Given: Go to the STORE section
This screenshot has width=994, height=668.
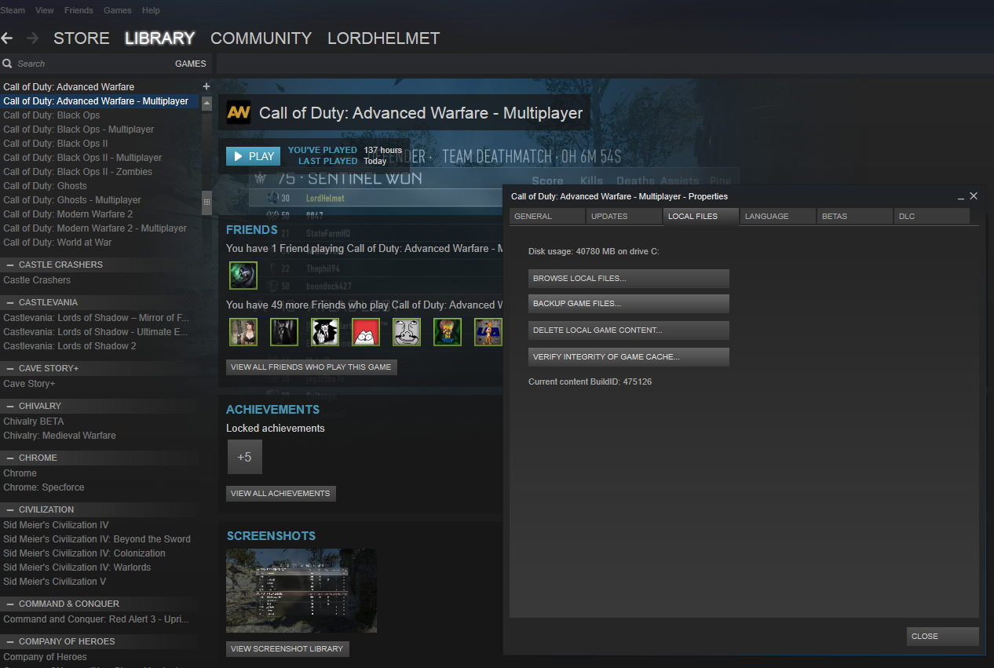Looking at the screenshot, I should point(82,38).
